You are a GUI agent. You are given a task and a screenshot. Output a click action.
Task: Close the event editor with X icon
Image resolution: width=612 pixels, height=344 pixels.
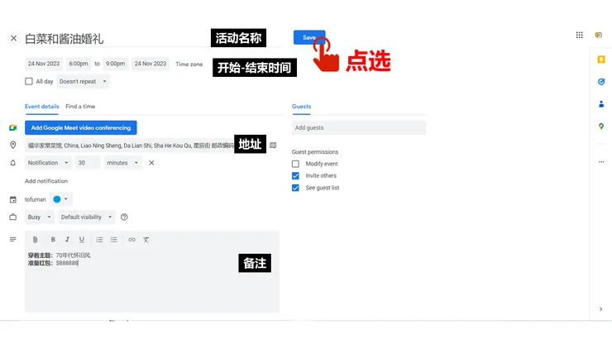pyautogui.click(x=14, y=38)
